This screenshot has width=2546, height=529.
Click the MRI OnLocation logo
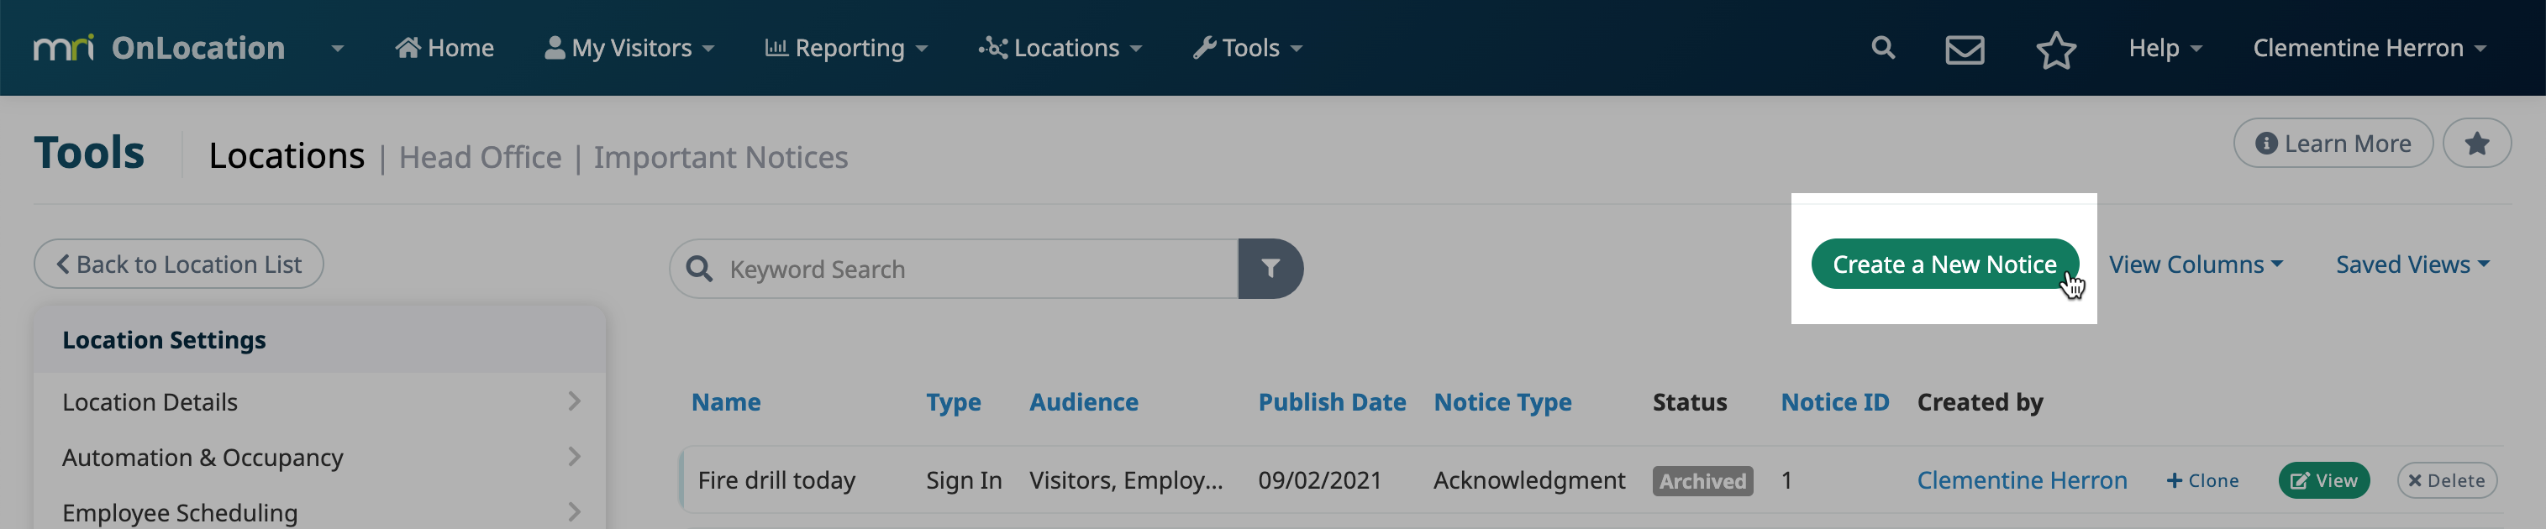pos(159,47)
